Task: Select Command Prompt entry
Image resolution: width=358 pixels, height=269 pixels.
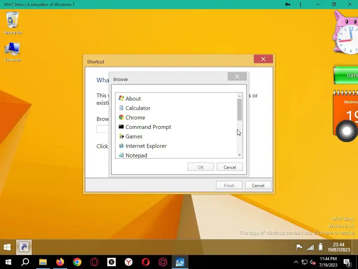Action: tap(177, 127)
